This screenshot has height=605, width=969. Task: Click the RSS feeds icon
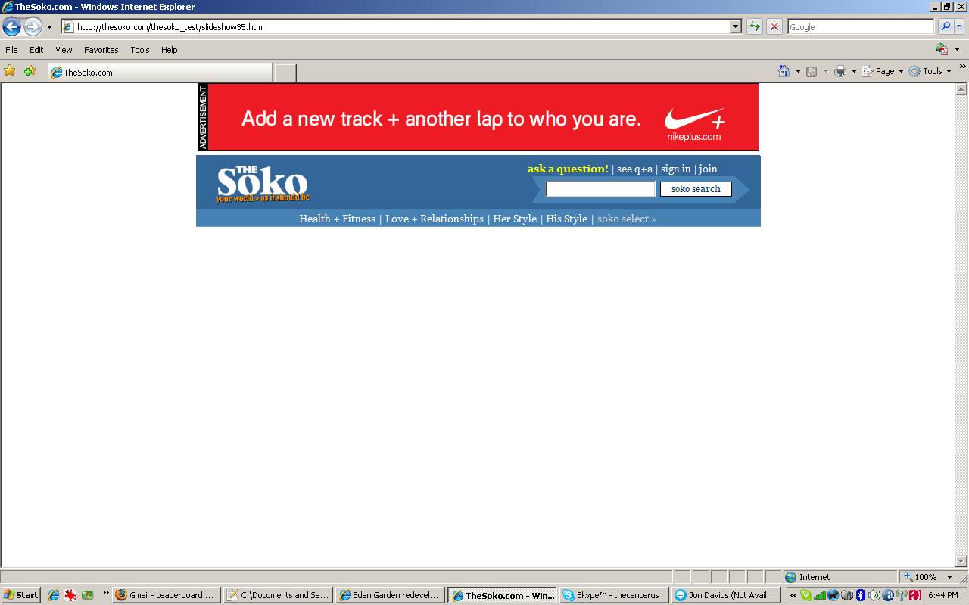click(812, 71)
